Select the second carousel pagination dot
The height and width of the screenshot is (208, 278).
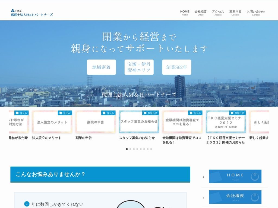point(130,149)
